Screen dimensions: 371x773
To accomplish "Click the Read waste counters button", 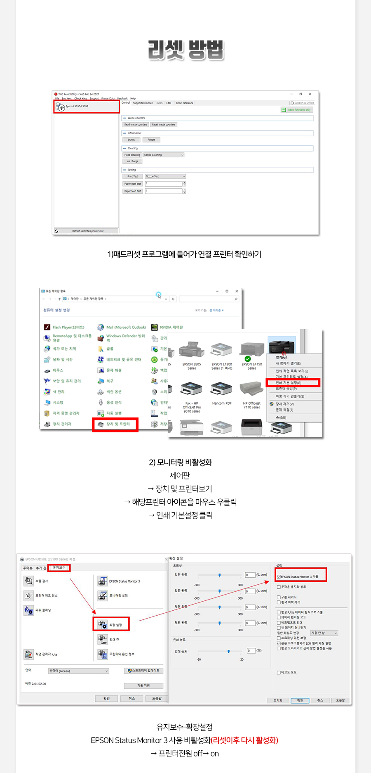I will pyautogui.click(x=136, y=125).
